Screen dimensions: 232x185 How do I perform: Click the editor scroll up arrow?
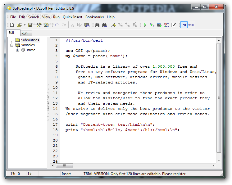point(219,40)
